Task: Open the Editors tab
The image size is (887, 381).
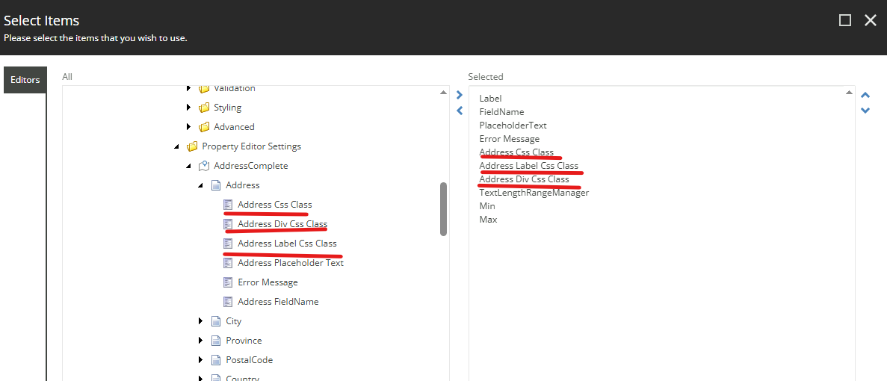Action: 25,80
